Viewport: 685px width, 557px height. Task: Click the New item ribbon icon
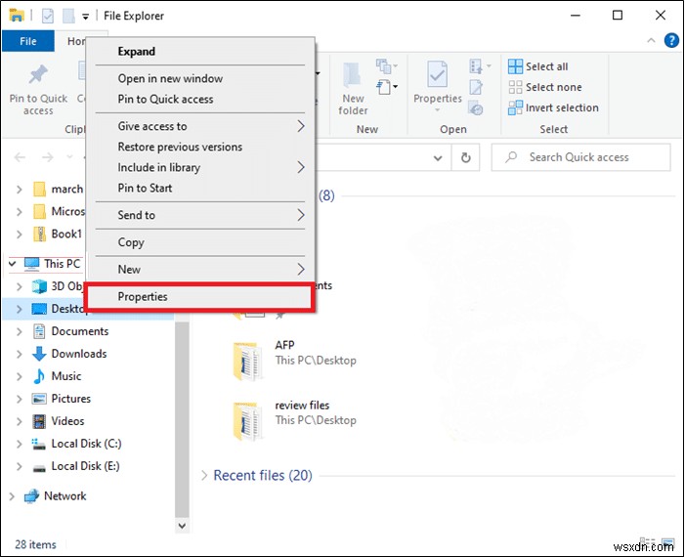coord(386,66)
